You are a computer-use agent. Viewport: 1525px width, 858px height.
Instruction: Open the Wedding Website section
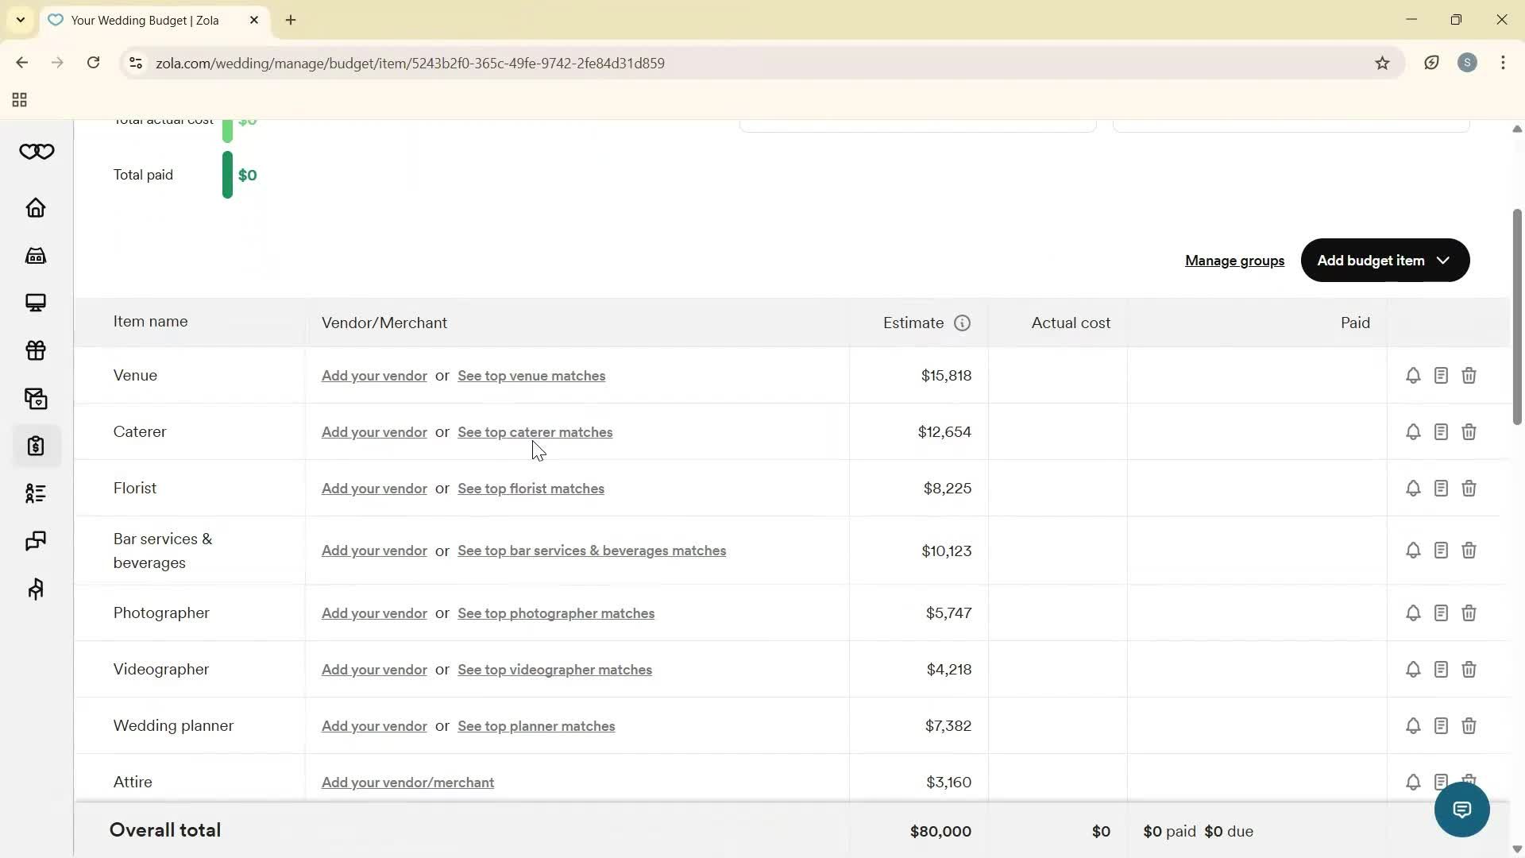click(35, 303)
